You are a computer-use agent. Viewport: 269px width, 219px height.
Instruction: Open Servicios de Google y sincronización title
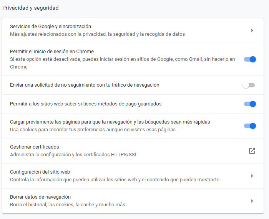click(50, 27)
